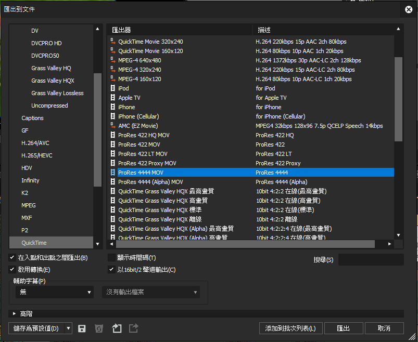Sort by 描述 column header
The height and width of the screenshot is (342, 418).
[323, 30]
